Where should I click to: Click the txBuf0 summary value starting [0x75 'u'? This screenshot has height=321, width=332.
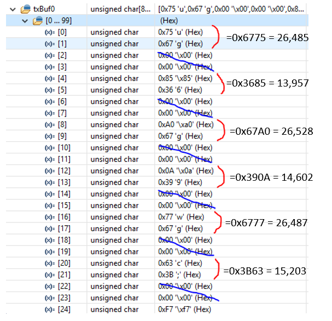point(231,9)
